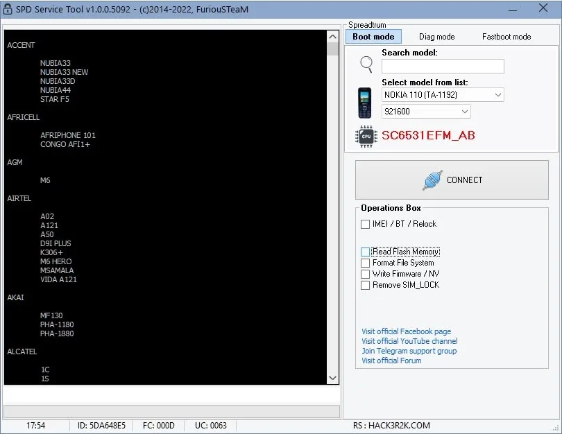Select MSAMALA entry
Screen dimensions: 562x434
point(57,270)
